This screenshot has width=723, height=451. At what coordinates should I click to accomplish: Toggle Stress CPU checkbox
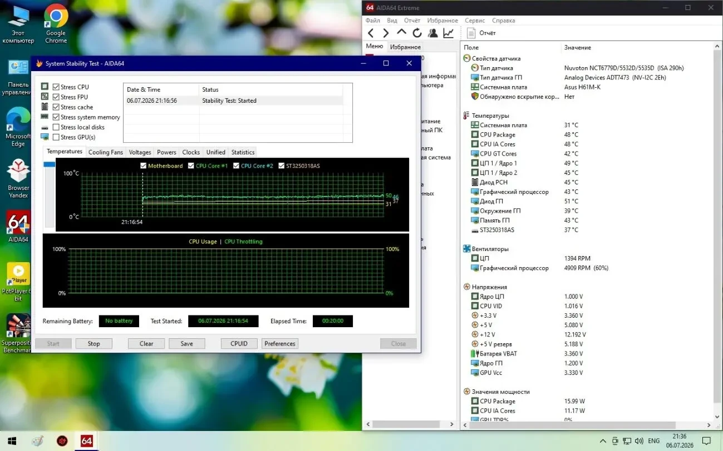pyautogui.click(x=56, y=87)
